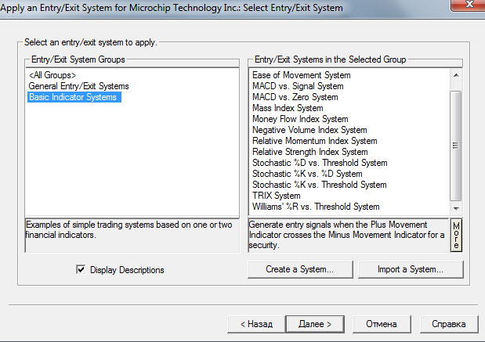
Task: Select Money Flow Index System
Action: point(300,119)
